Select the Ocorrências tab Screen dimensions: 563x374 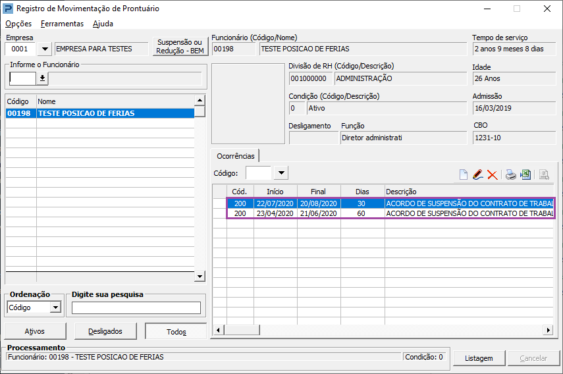(235, 156)
